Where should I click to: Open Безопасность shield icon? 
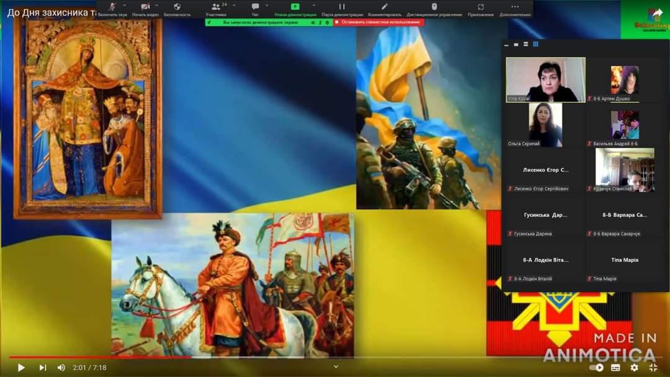click(177, 9)
